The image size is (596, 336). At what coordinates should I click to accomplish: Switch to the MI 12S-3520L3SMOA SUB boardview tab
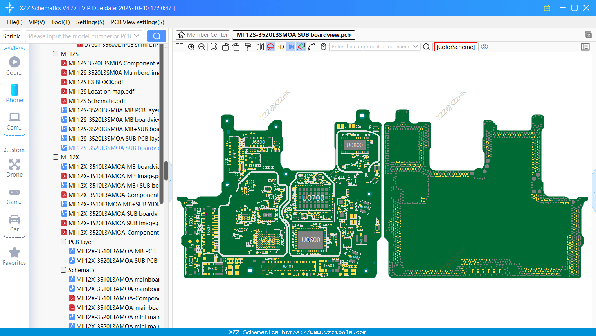293,34
